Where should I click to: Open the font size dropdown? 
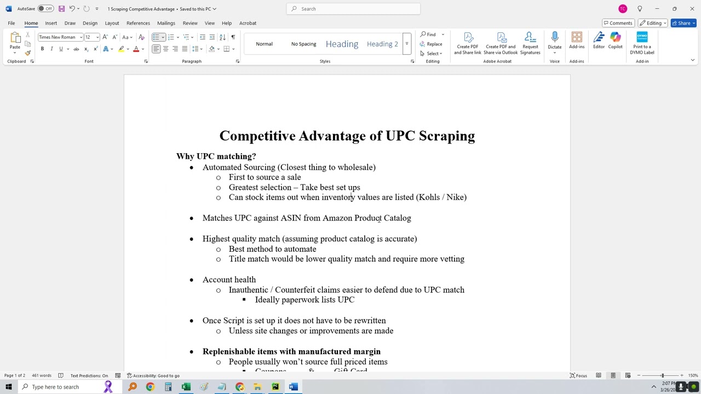[x=97, y=37]
